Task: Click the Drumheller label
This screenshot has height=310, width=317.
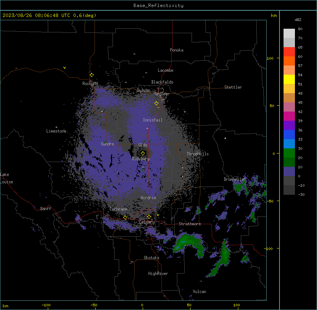Action: (x=235, y=179)
